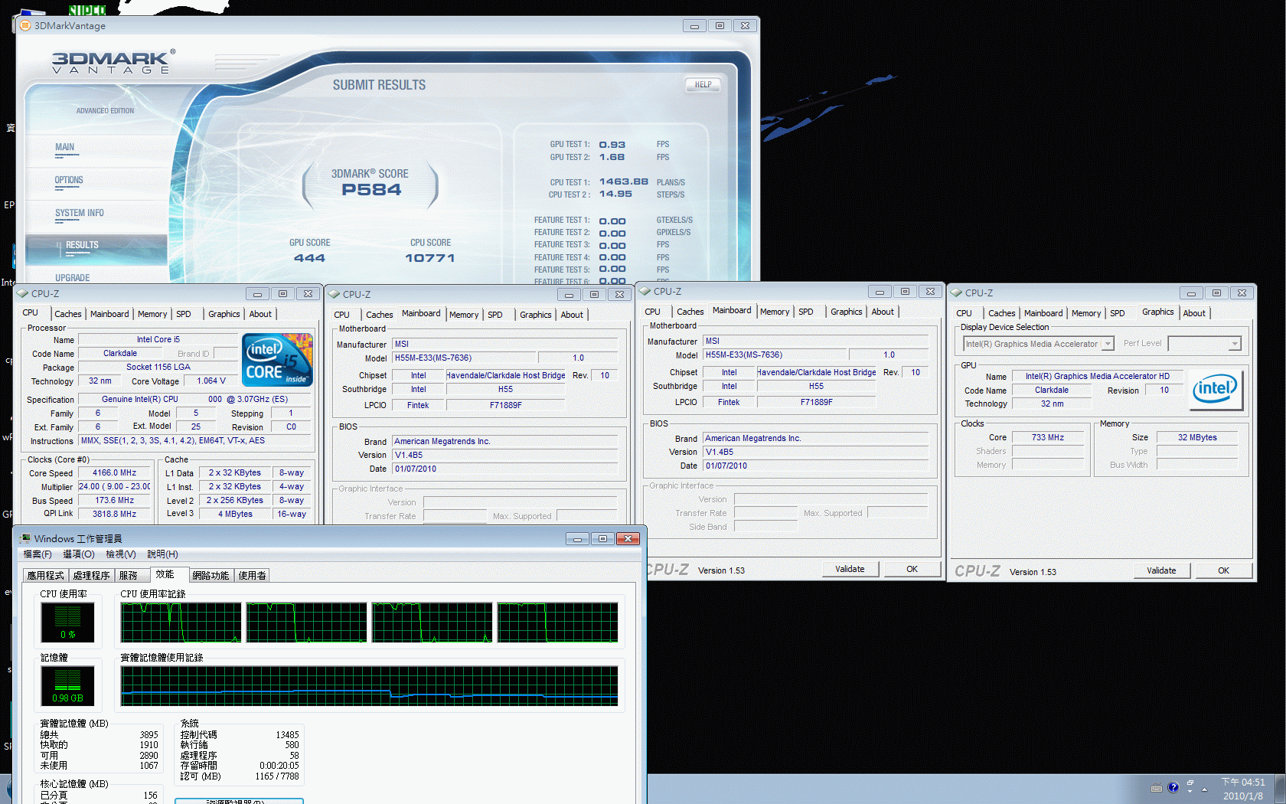Switch to Caches tab in leftmost CPU-Z window
Viewport: 1286px width, 804px height.
67,314
